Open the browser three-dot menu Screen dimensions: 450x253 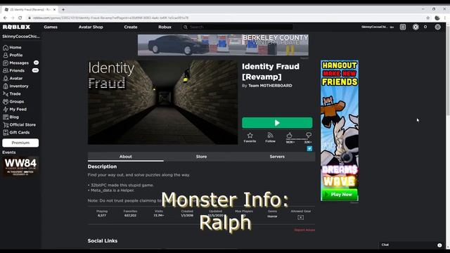tap(445, 18)
